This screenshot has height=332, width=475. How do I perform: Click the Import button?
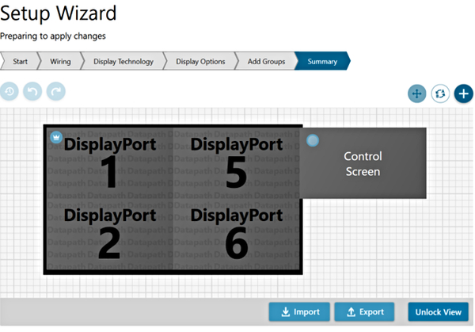point(299,311)
